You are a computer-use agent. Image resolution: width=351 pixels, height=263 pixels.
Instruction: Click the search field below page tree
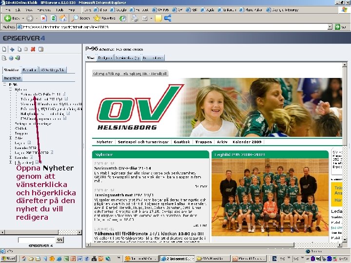click(x=37, y=240)
